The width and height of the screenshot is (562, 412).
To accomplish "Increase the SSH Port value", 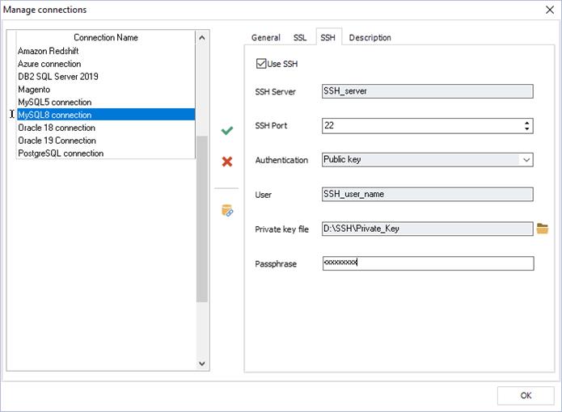I will 526,123.
